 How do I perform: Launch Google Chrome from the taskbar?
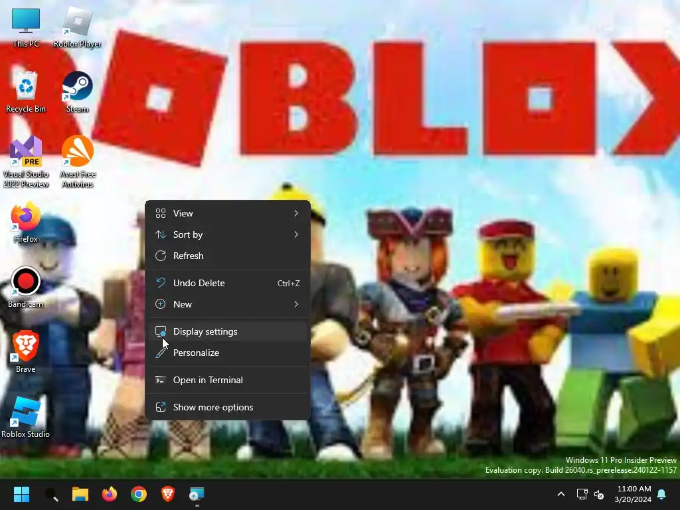pyautogui.click(x=139, y=494)
